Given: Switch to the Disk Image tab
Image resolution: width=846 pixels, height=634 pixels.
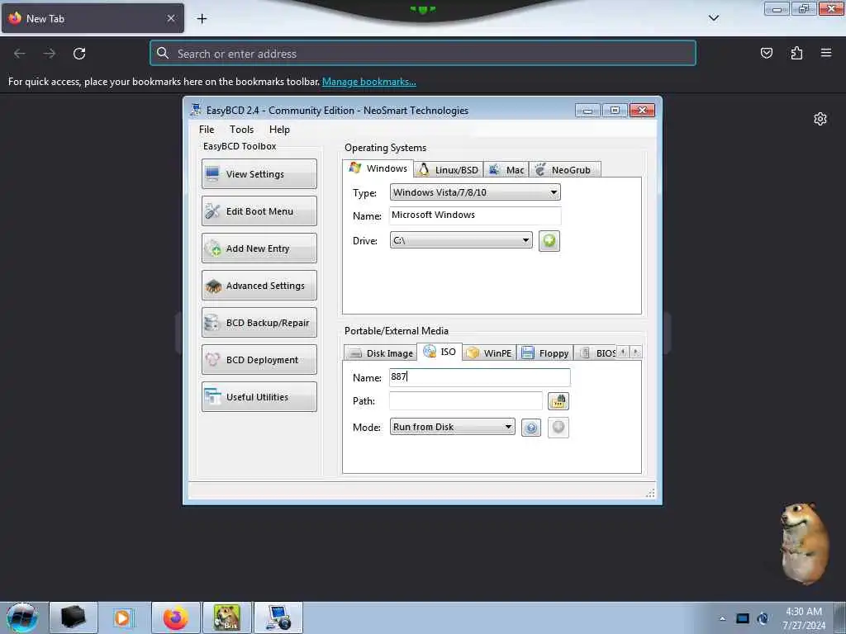Looking at the screenshot, I should click(381, 353).
